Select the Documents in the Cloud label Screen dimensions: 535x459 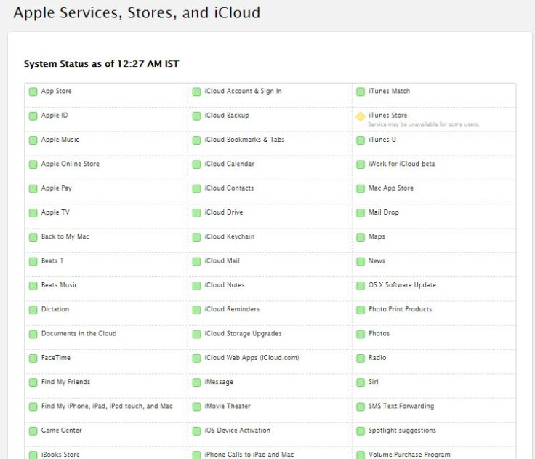pyautogui.click(x=79, y=334)
